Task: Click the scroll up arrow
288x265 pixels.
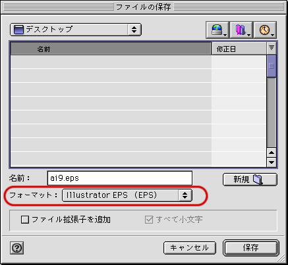Action: pos(272,153)
